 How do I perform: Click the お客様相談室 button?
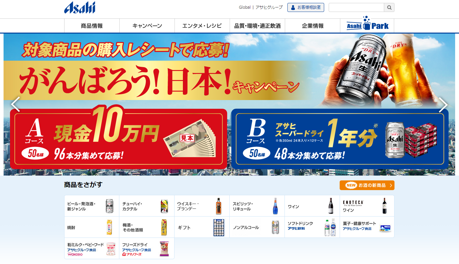coord(305,7)
